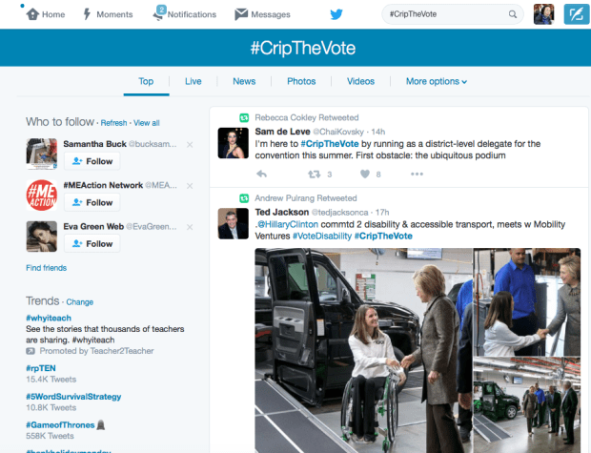Click retweet icon beside Rebecca Cokley
The image size is (591, 453).
click(244, 118)
